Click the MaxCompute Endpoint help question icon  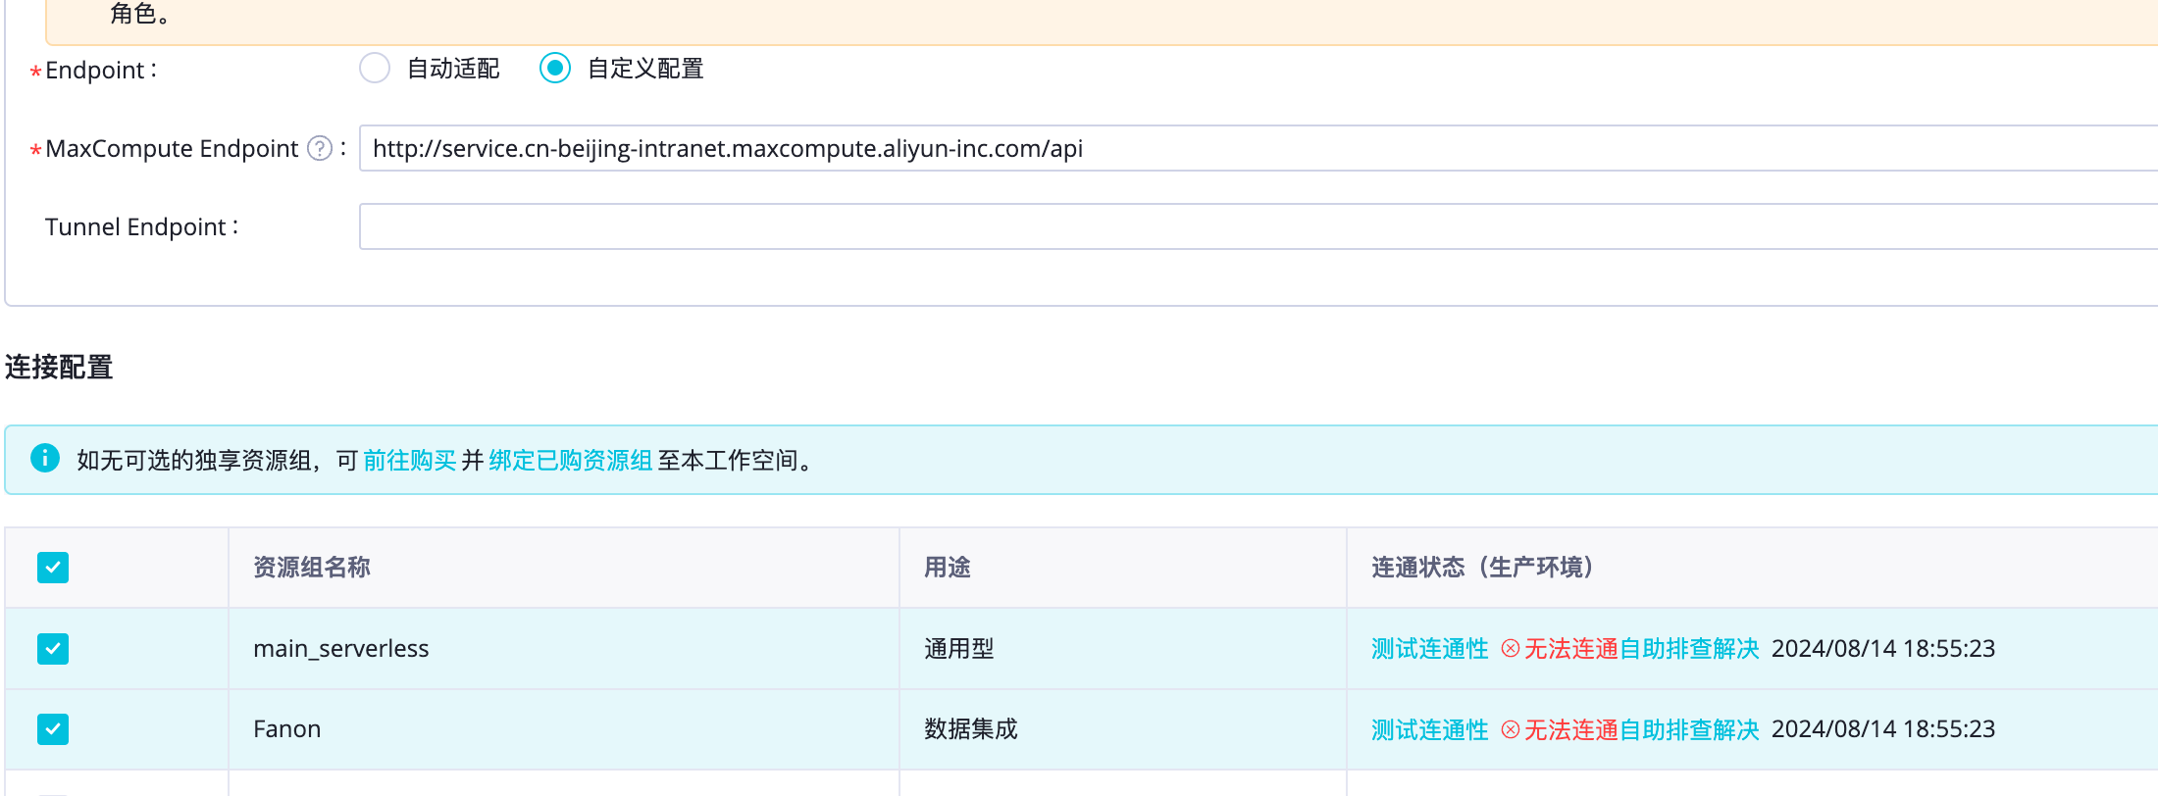[320, 148]
